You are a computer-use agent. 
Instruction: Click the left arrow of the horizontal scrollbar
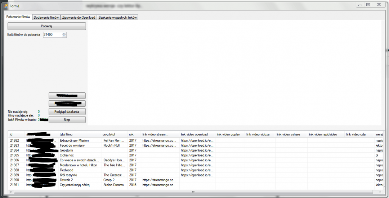pos(11,192)
